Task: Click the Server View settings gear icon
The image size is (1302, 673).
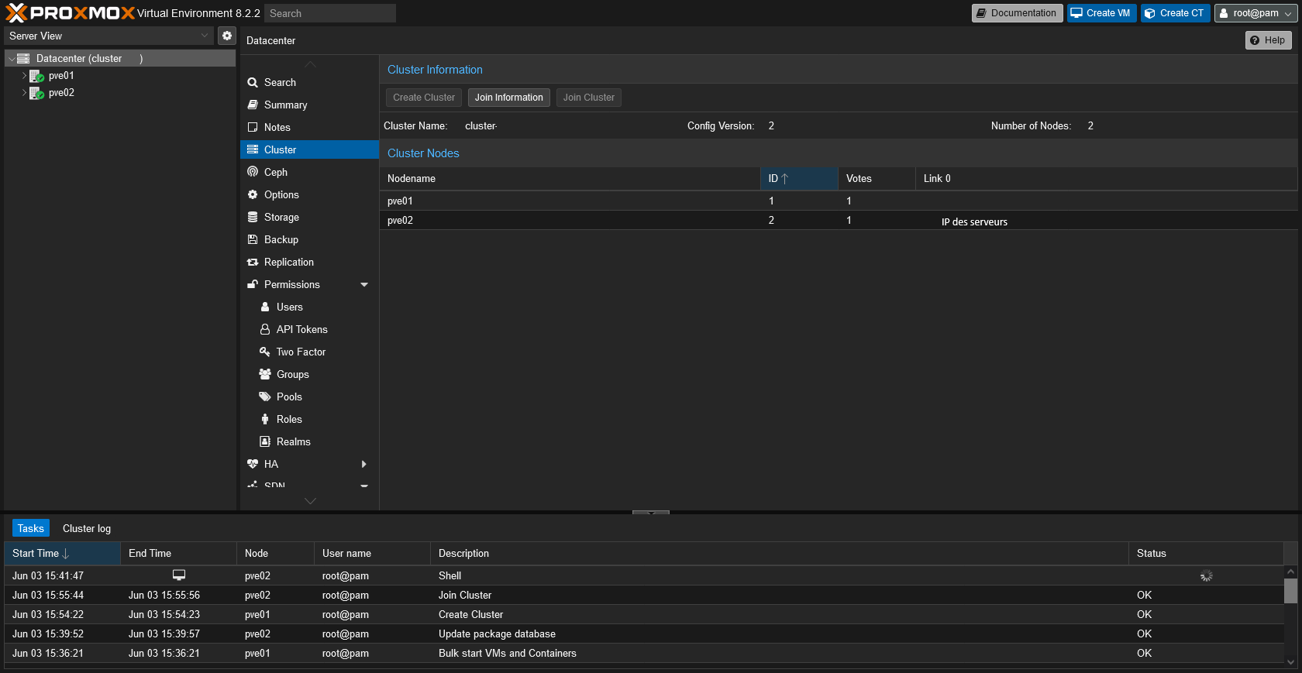Action: click(227, 36)
